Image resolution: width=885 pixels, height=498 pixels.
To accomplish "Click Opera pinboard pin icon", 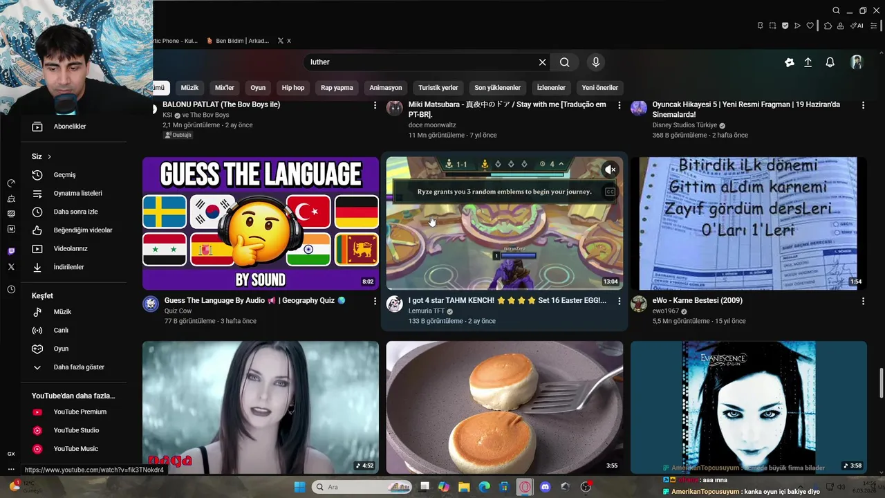I will (760, 26).
